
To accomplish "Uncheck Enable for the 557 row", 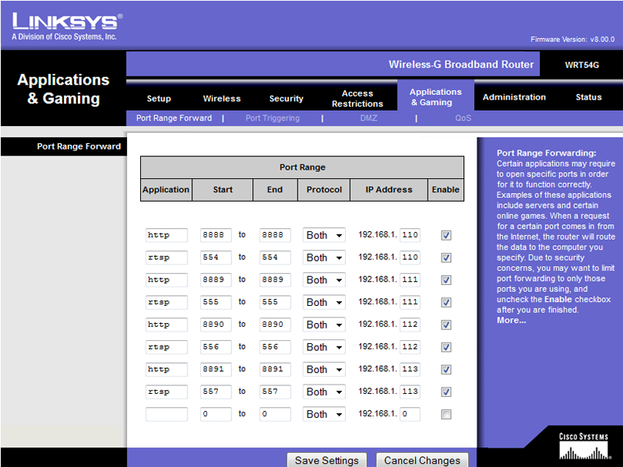I will pyautogui.click(x=446, y=392).
